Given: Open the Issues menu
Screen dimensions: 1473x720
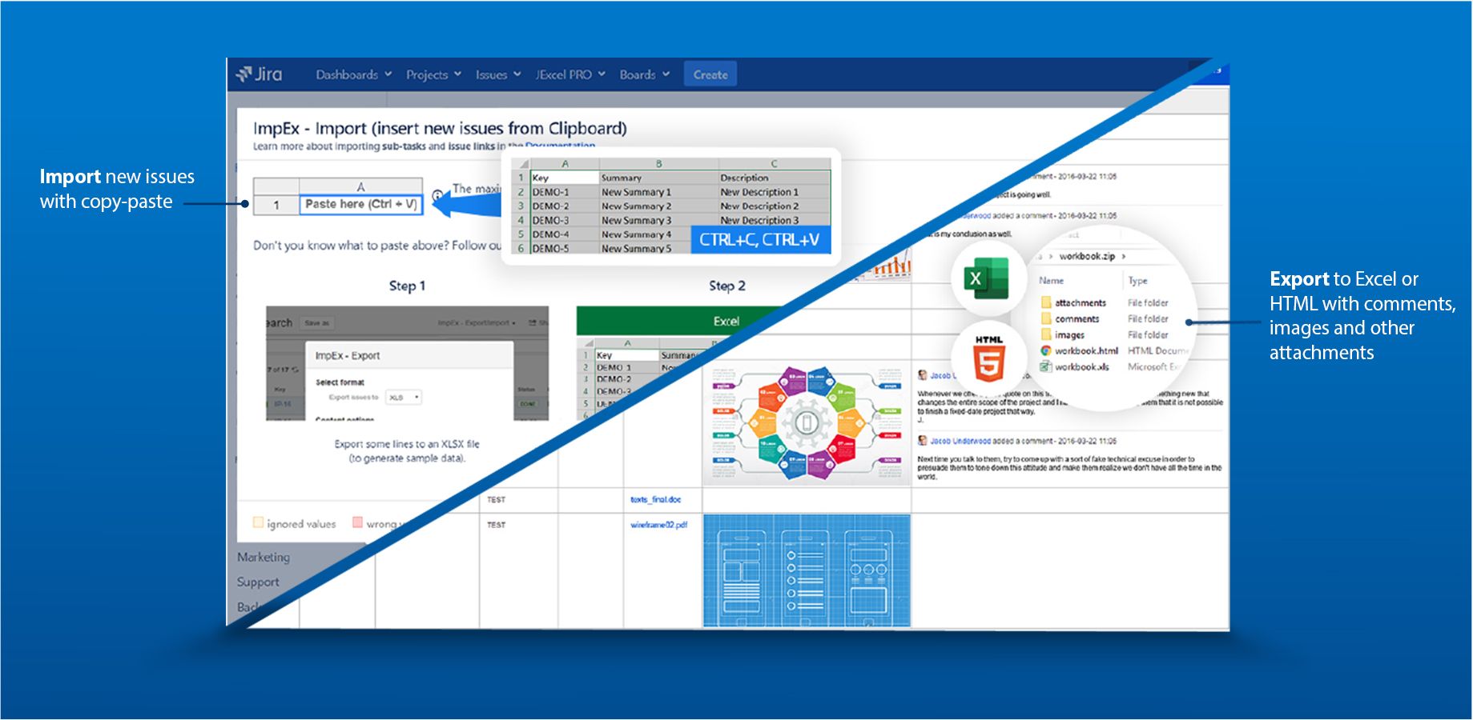Looking at the screenshot, I should (x=498, y=74).
